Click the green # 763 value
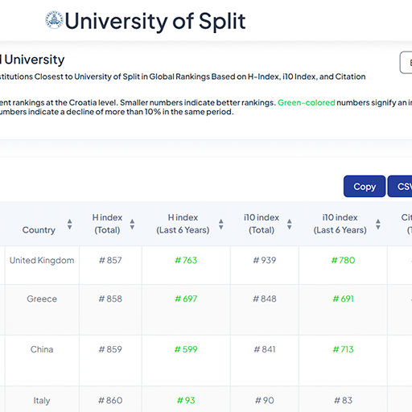 pos(186,260)
